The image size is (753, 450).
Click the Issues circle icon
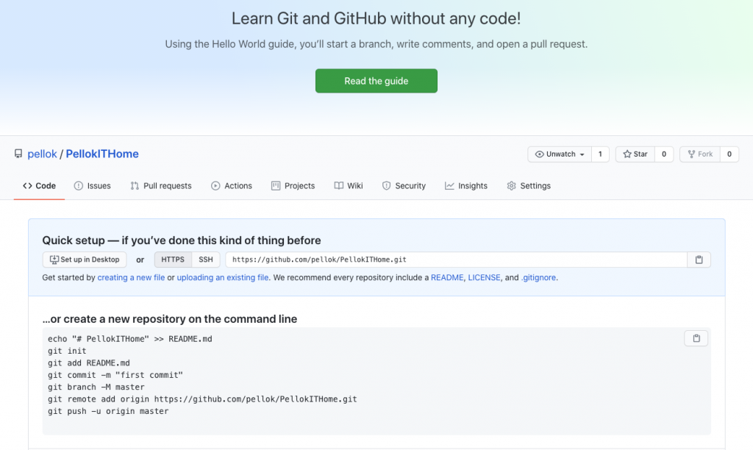[78, 186]
